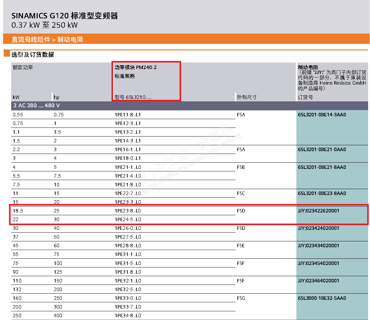Click the 3 AC 380 ... 480 V band
Viewport: 370px width, 320px height.
tap(190, 105)
